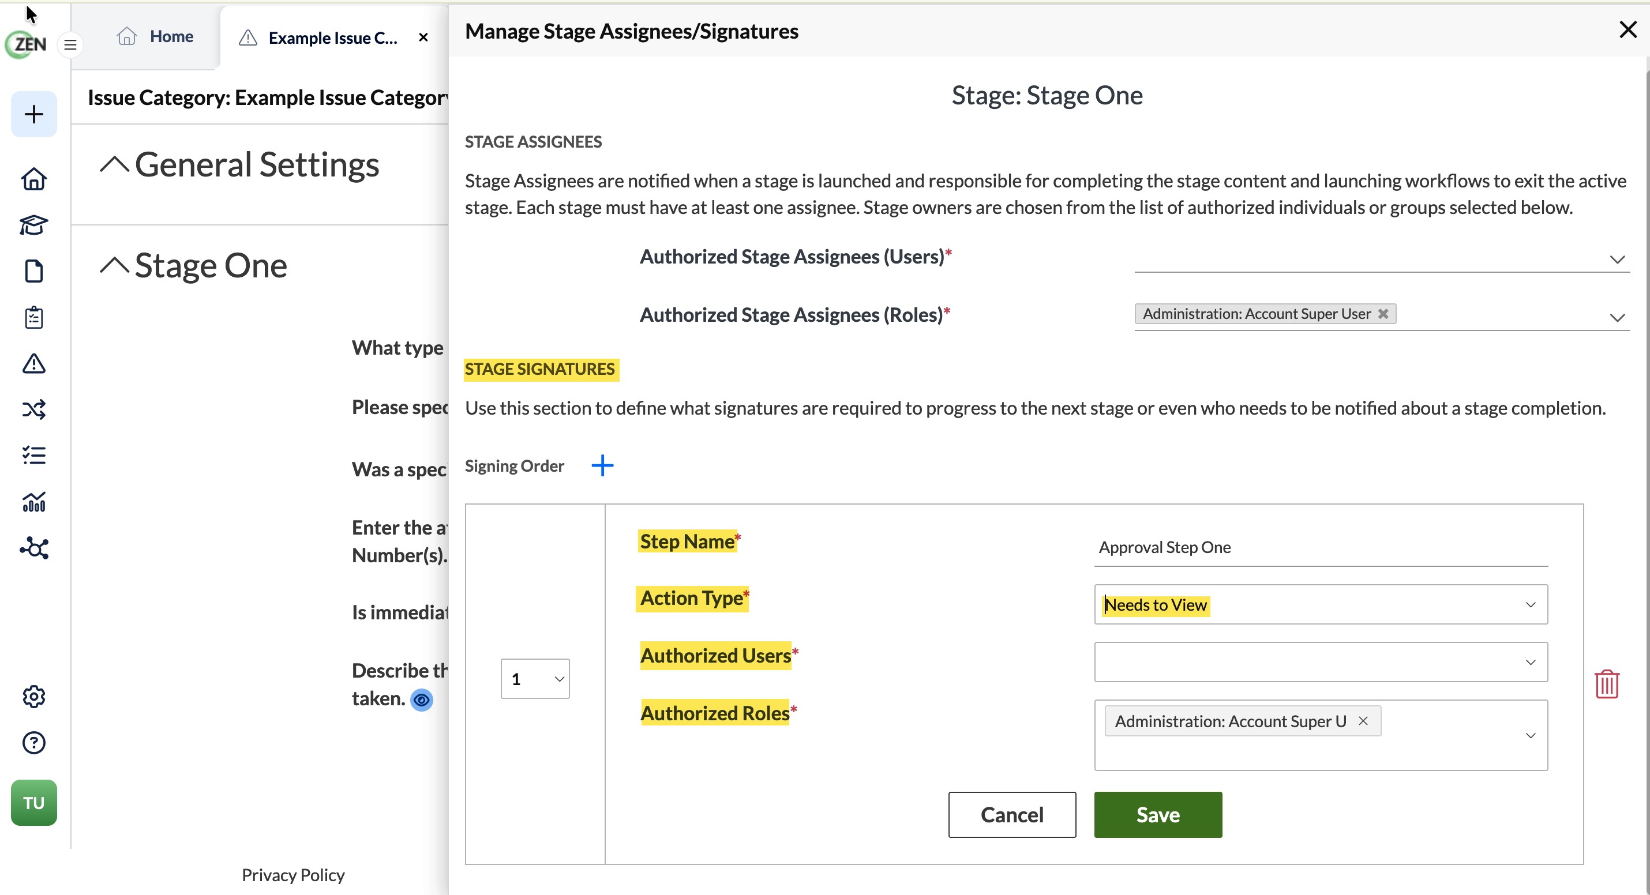Screen dimensions: 1650x895
Task: Close the Example Issue C... tab
Action: (x=423, y=37)
